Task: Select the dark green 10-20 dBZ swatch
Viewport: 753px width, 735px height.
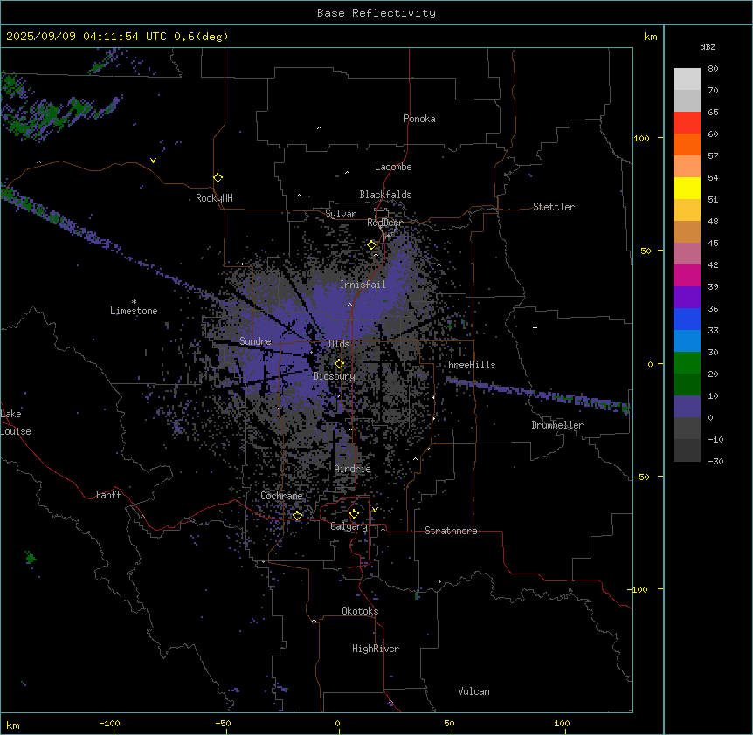Action: pyautogui.click(x=687, y=385)
